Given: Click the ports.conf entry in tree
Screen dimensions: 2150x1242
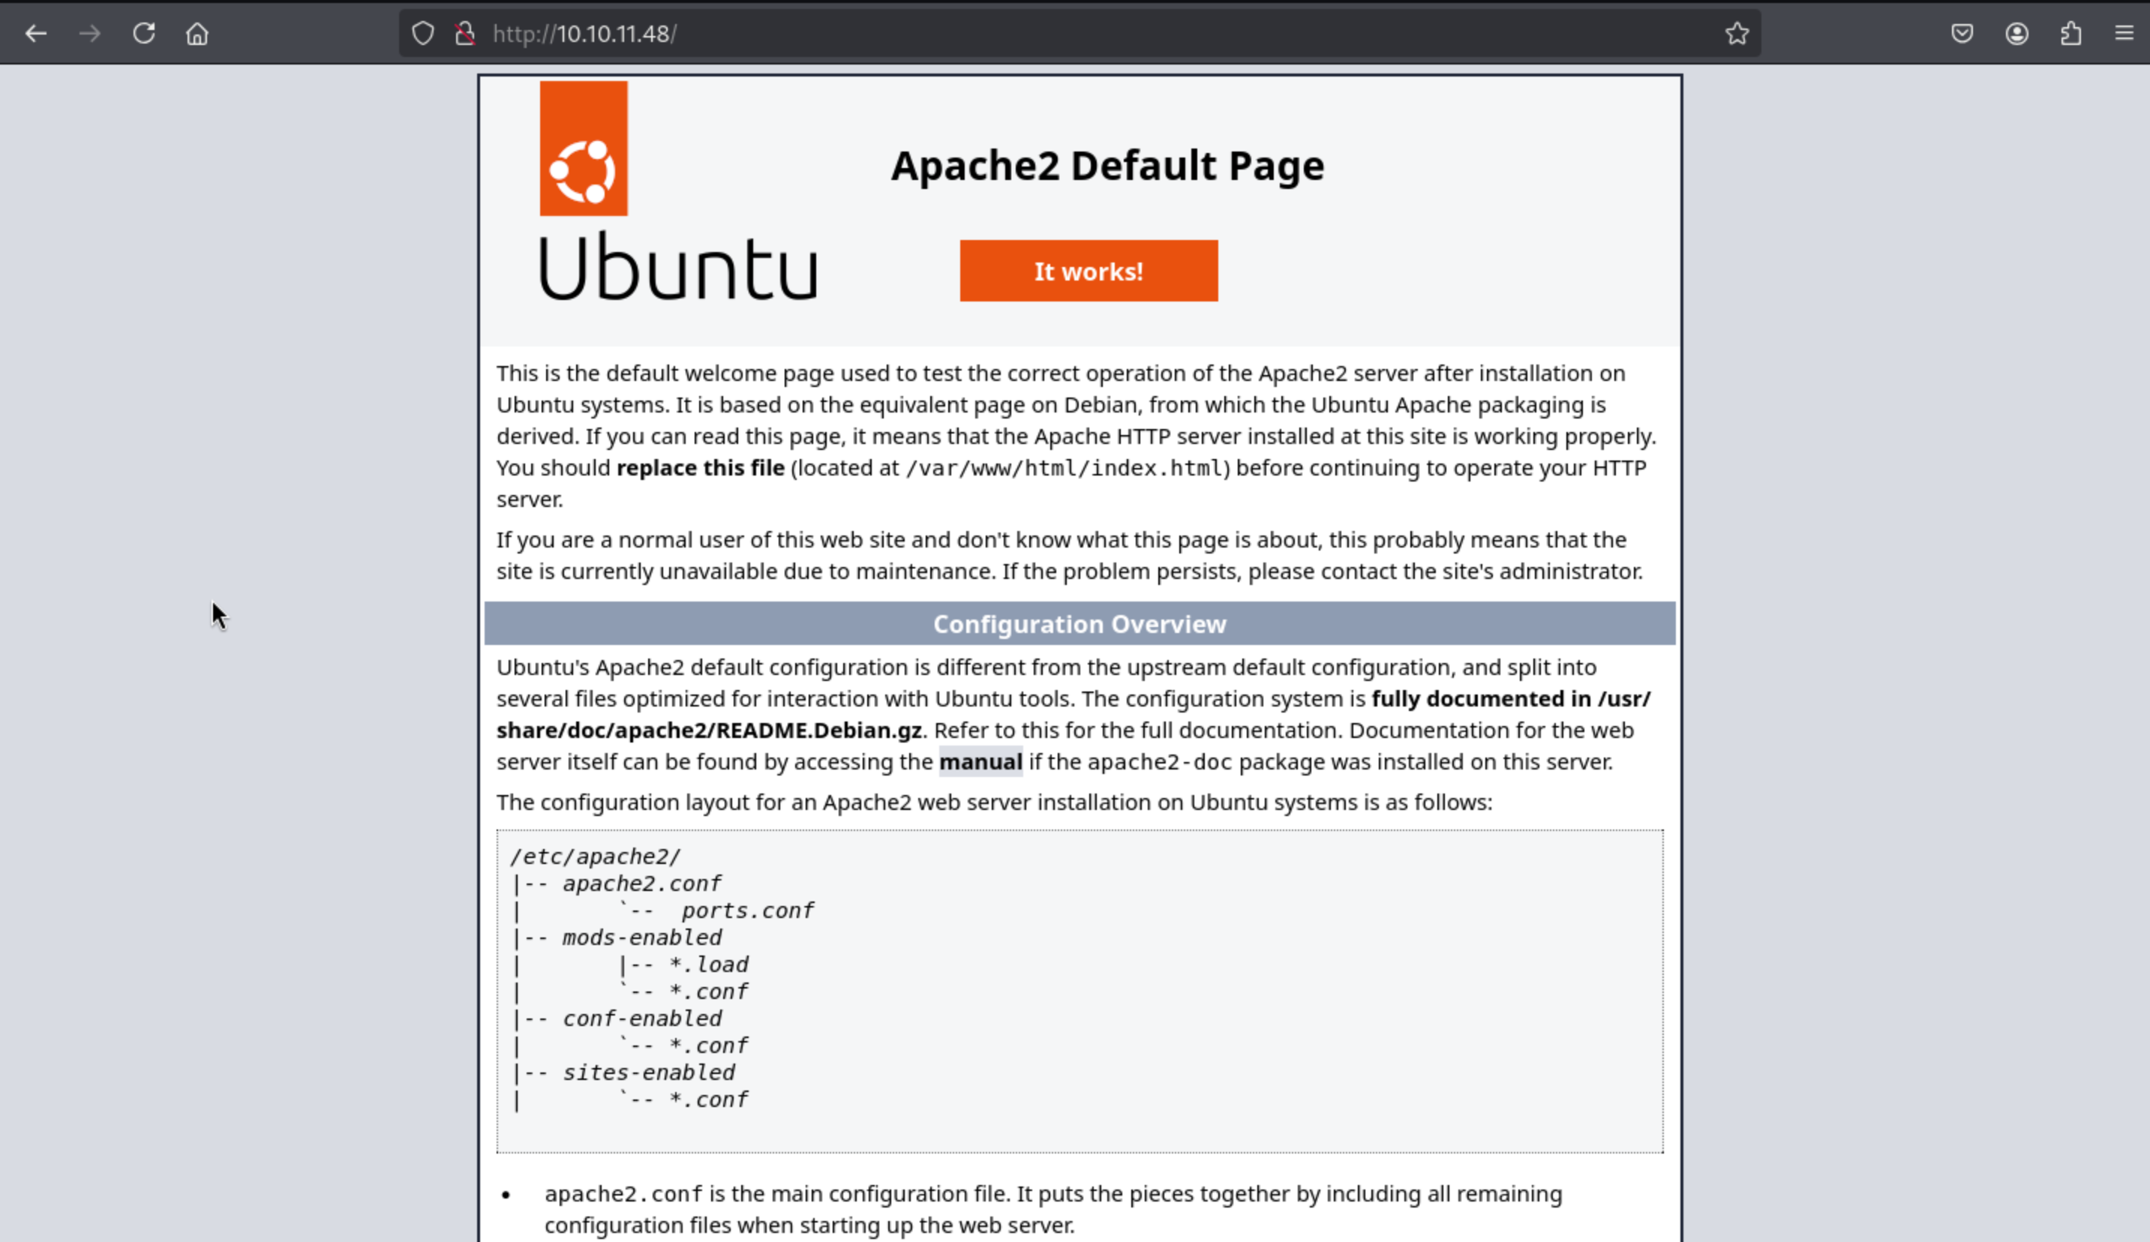Looking at the screenshot, I should click(746, 911).
